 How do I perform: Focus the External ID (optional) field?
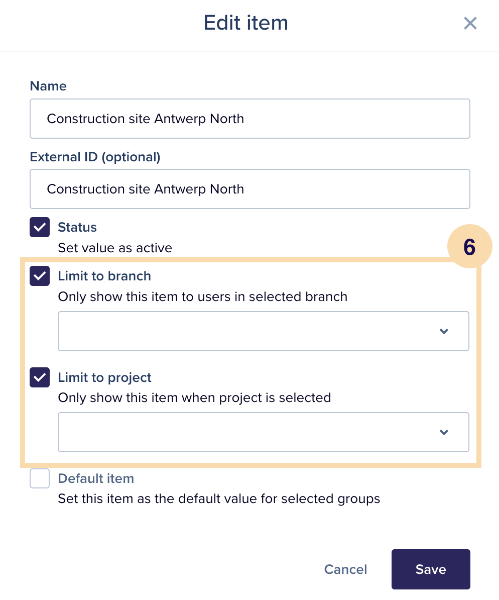(x=249, y=189)
